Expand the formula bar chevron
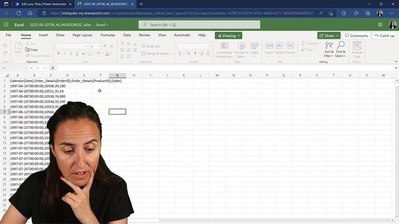The width and height of the screenshot is (399, 224). coord(396,68)
